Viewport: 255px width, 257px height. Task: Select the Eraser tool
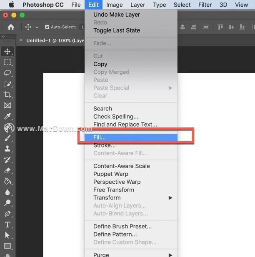(x=7, y=171)
